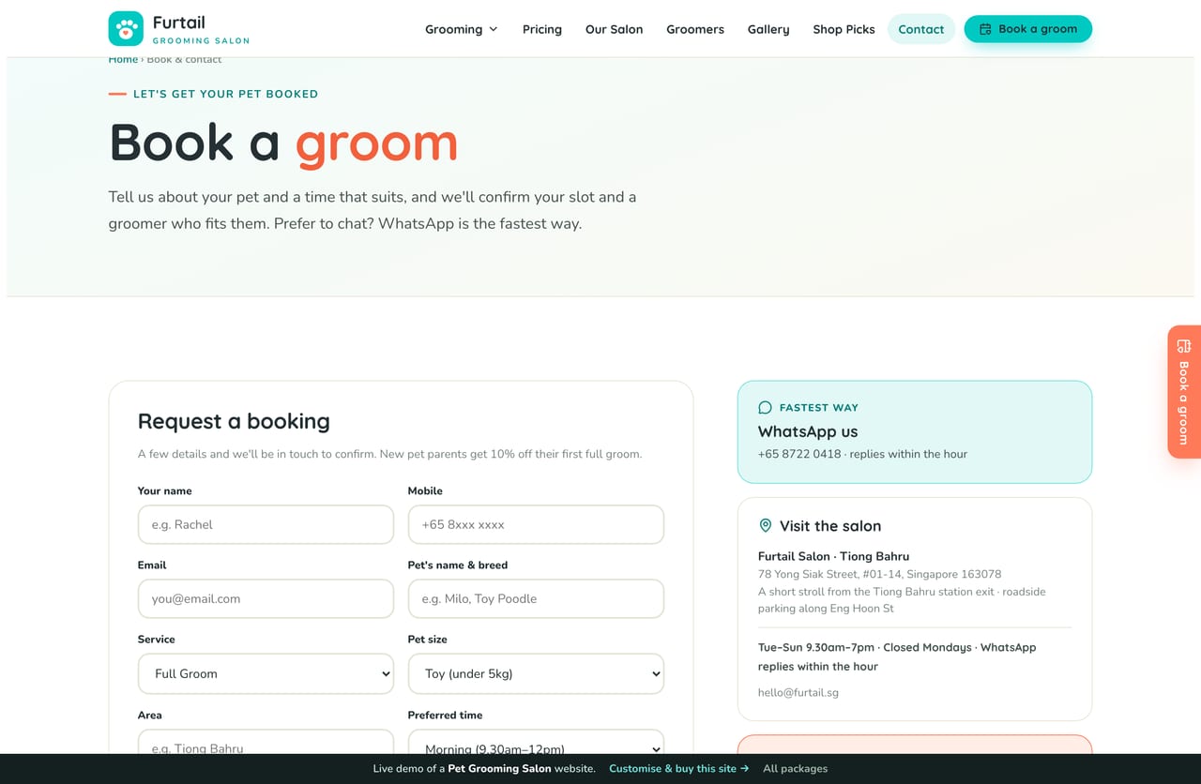Click the chat bubble icon beside Fastest Way
The height and width of the screenshot is (784, 1201).
coord(765,407)
